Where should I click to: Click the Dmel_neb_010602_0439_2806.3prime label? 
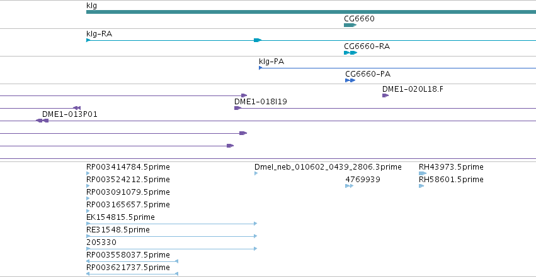(328, 167)
